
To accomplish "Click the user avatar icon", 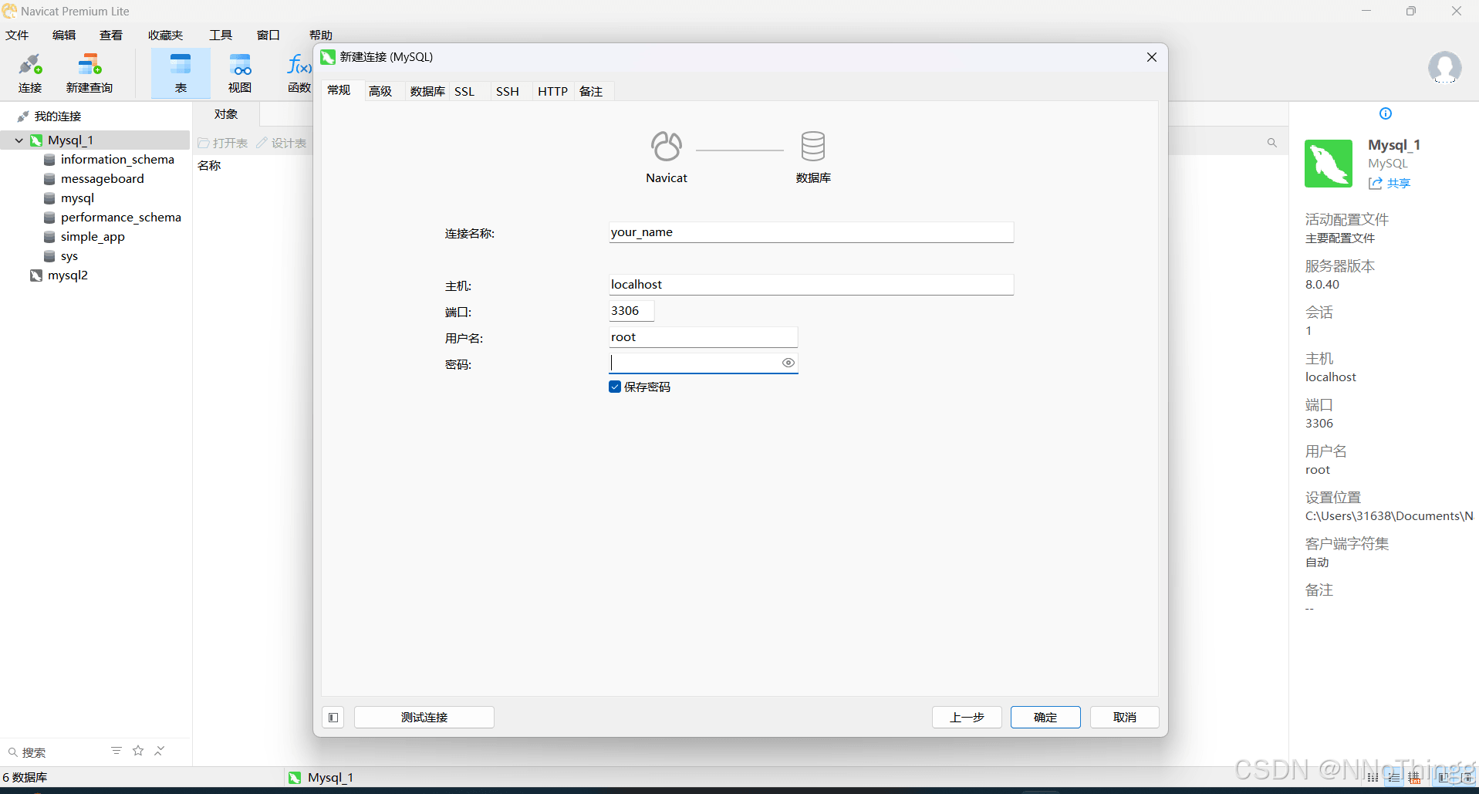I will point(1444,68).
